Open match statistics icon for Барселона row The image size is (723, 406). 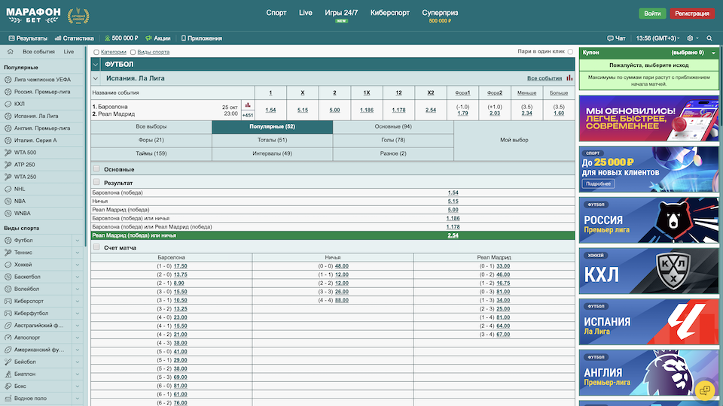(x=248, y=105)
